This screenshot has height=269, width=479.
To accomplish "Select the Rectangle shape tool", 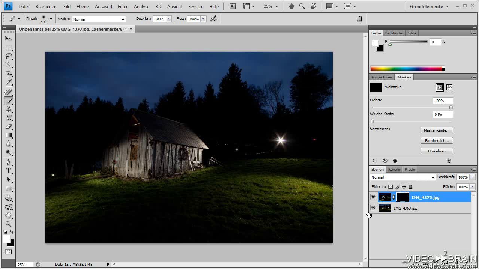I will [8, 188].
